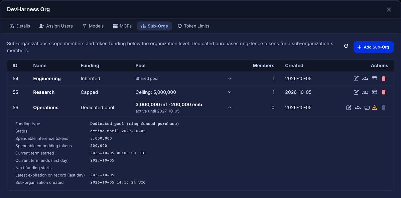Click ID 55 cell
This screenshot has height=198, width=401.
click(x=15, y=92)
